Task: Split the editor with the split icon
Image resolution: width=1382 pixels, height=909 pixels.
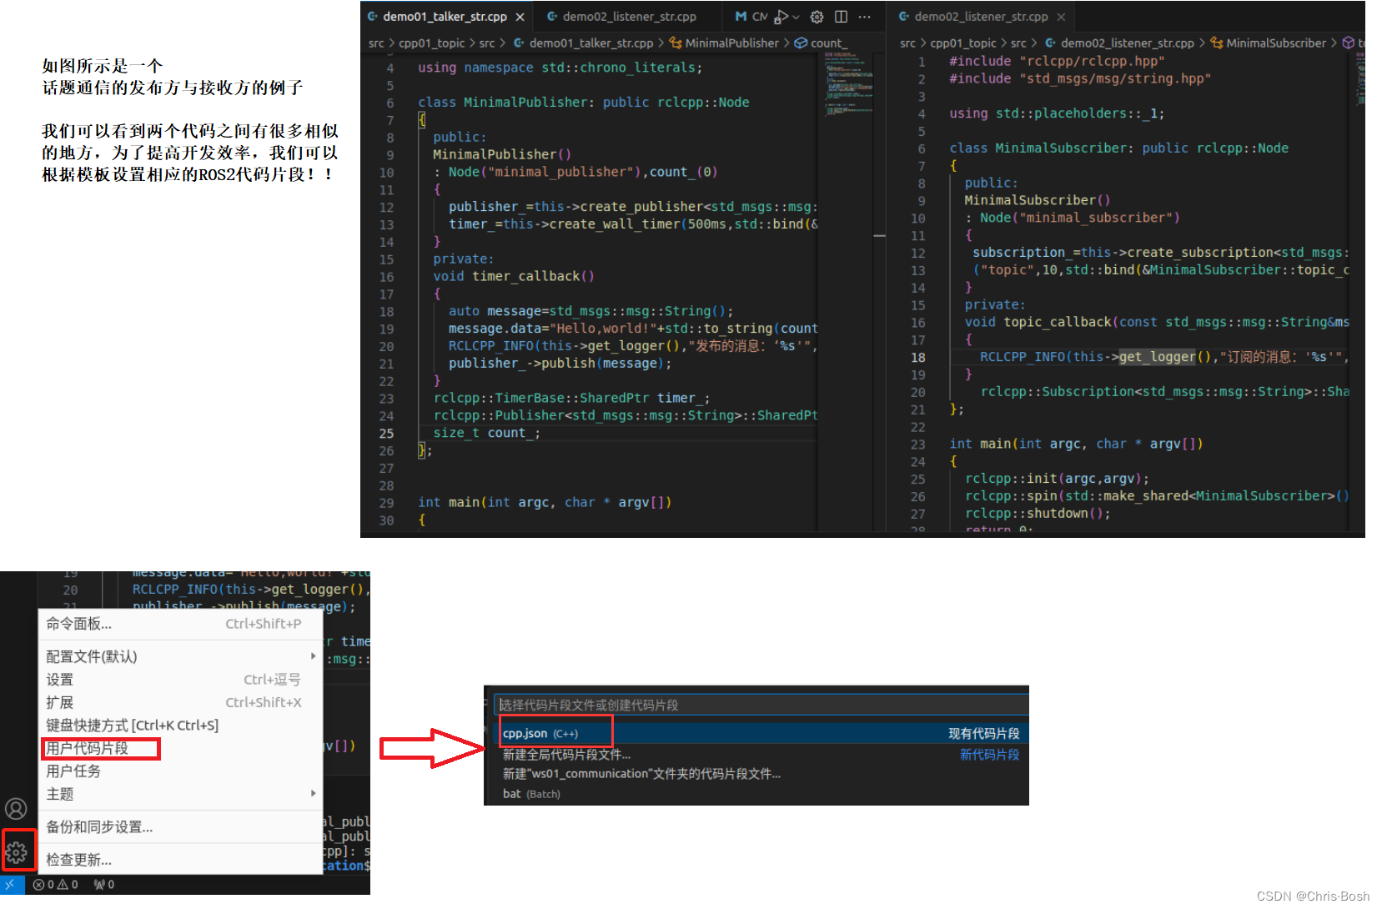Action: (841, 17)
